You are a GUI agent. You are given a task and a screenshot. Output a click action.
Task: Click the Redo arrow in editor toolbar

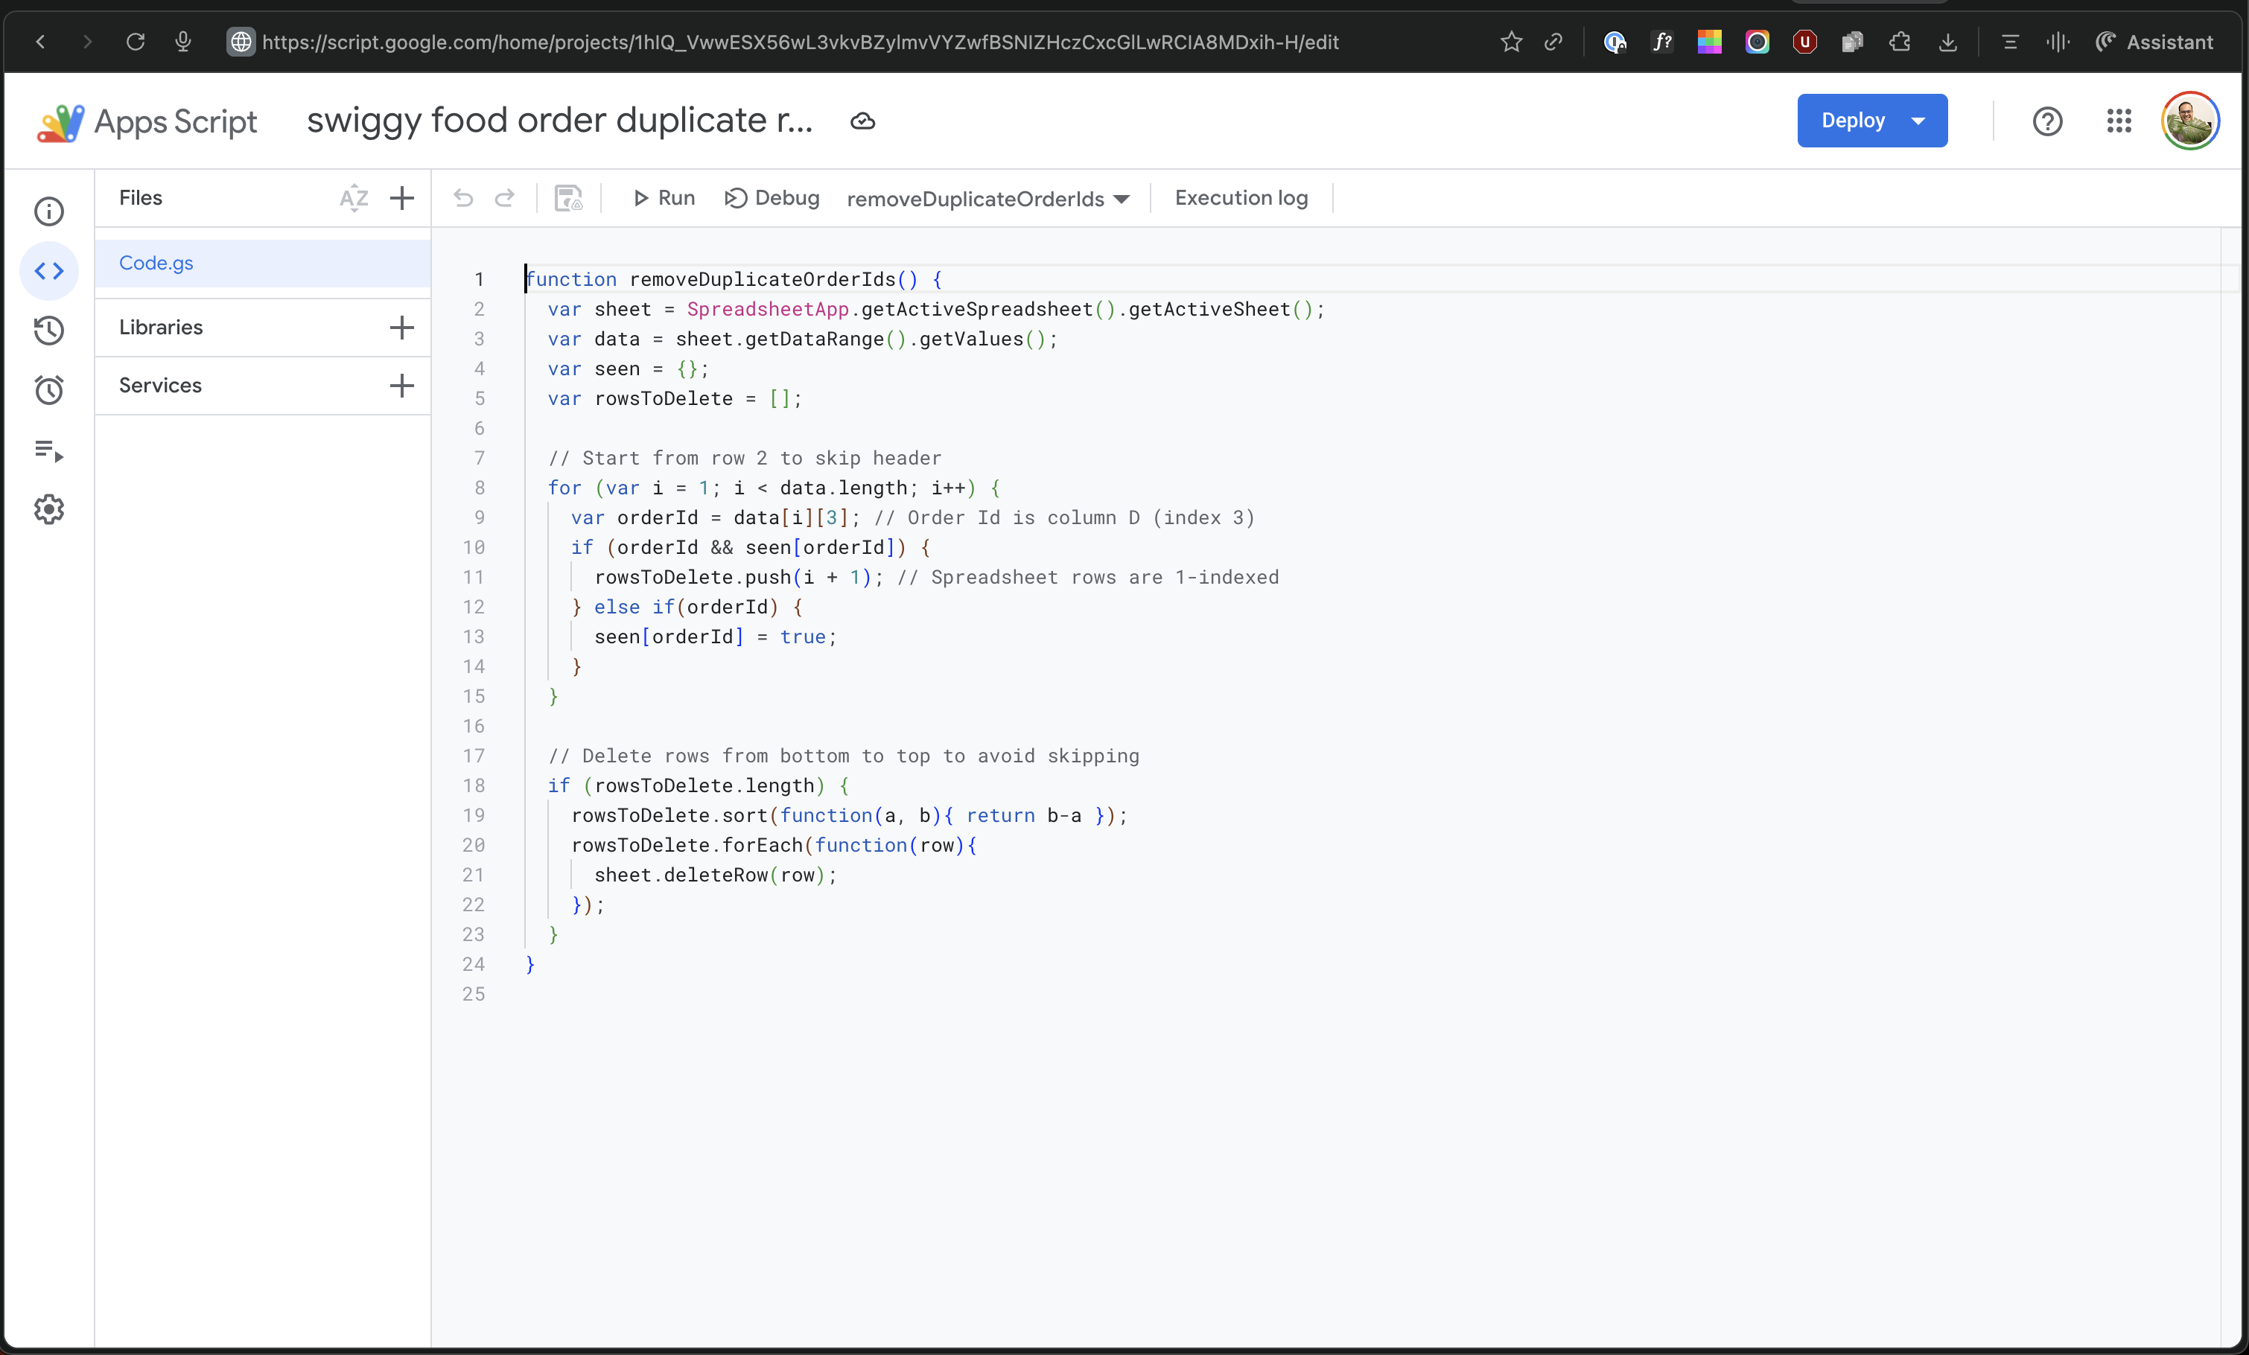[x=505, y=198]
